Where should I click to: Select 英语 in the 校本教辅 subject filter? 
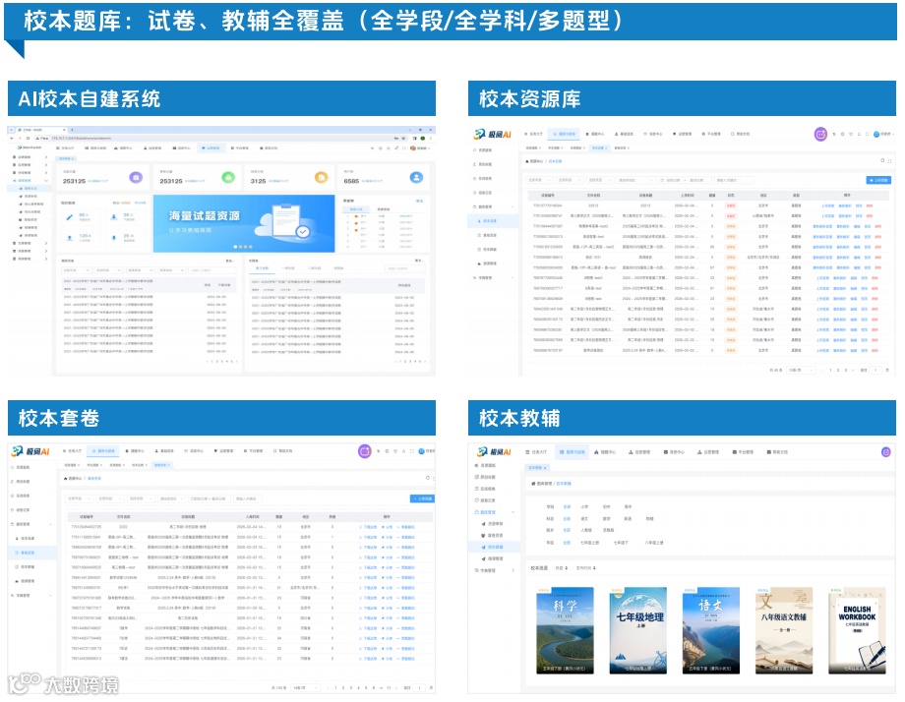(628, 519)
